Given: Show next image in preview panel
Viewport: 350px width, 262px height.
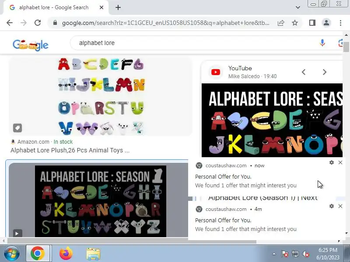Looking at the screenshot, I should 325,72.
